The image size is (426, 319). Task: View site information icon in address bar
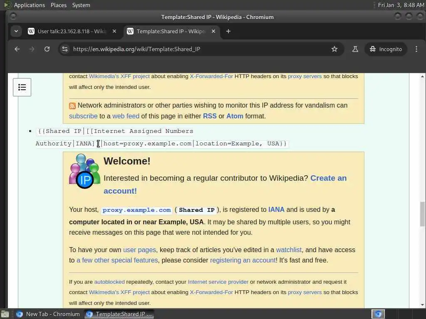click(65, 49)
